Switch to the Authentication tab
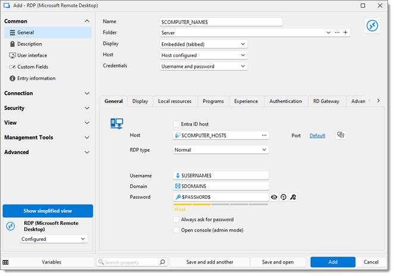The height and width of the screenshot is (276, 394). tap(286, 101)
